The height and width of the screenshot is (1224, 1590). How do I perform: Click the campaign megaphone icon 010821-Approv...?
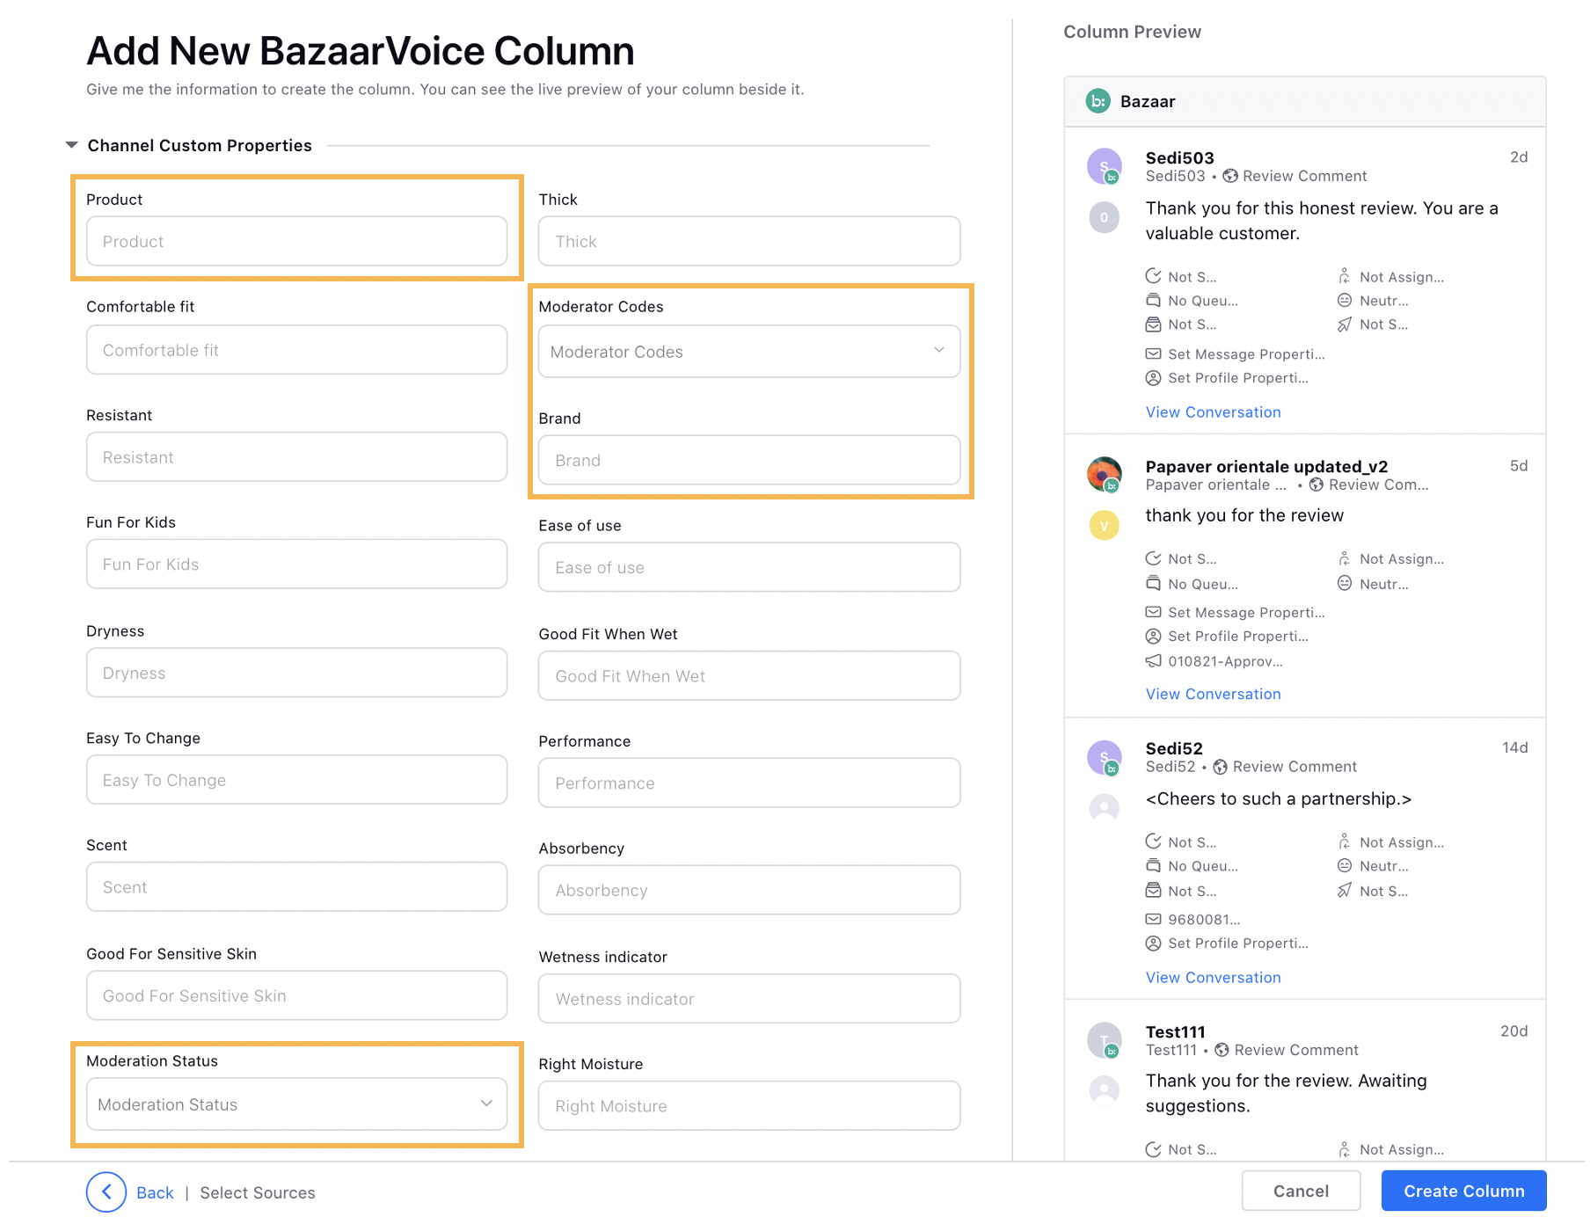(1154, 661)
